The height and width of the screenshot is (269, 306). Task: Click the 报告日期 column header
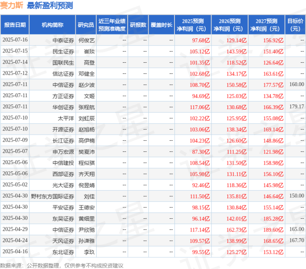[15, 25]
